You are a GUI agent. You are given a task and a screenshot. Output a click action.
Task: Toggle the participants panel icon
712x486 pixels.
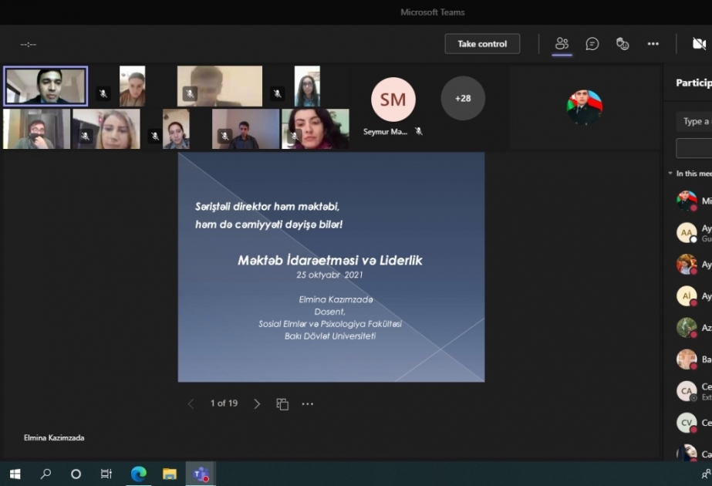(562, 44)
